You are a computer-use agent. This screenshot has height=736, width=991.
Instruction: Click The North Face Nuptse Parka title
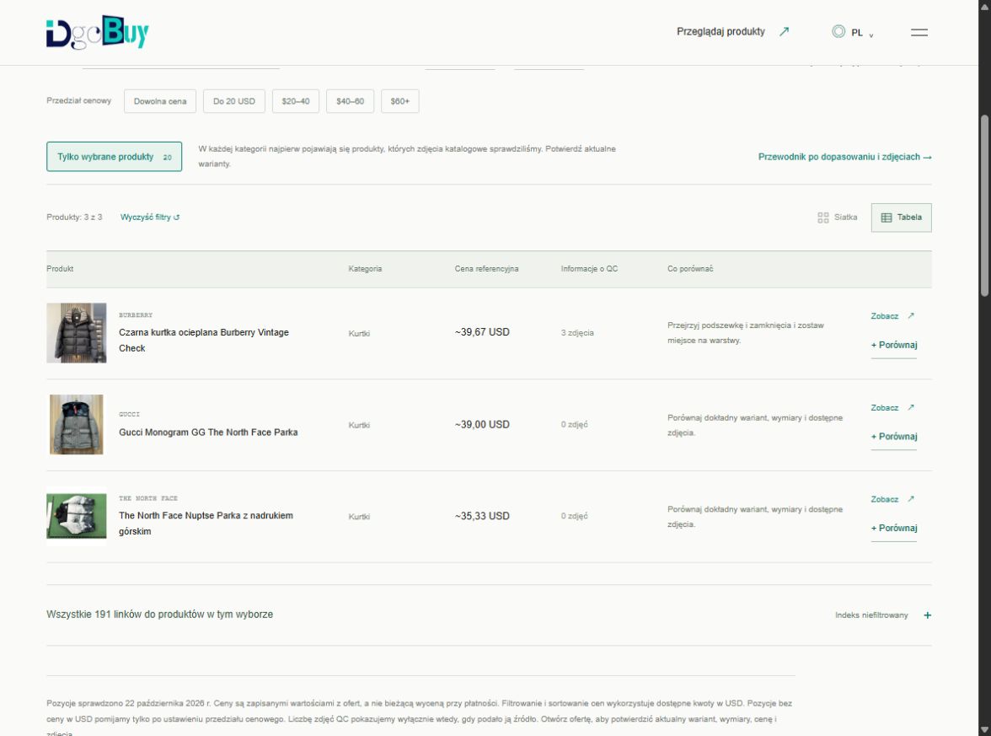(x=206, y=524)
